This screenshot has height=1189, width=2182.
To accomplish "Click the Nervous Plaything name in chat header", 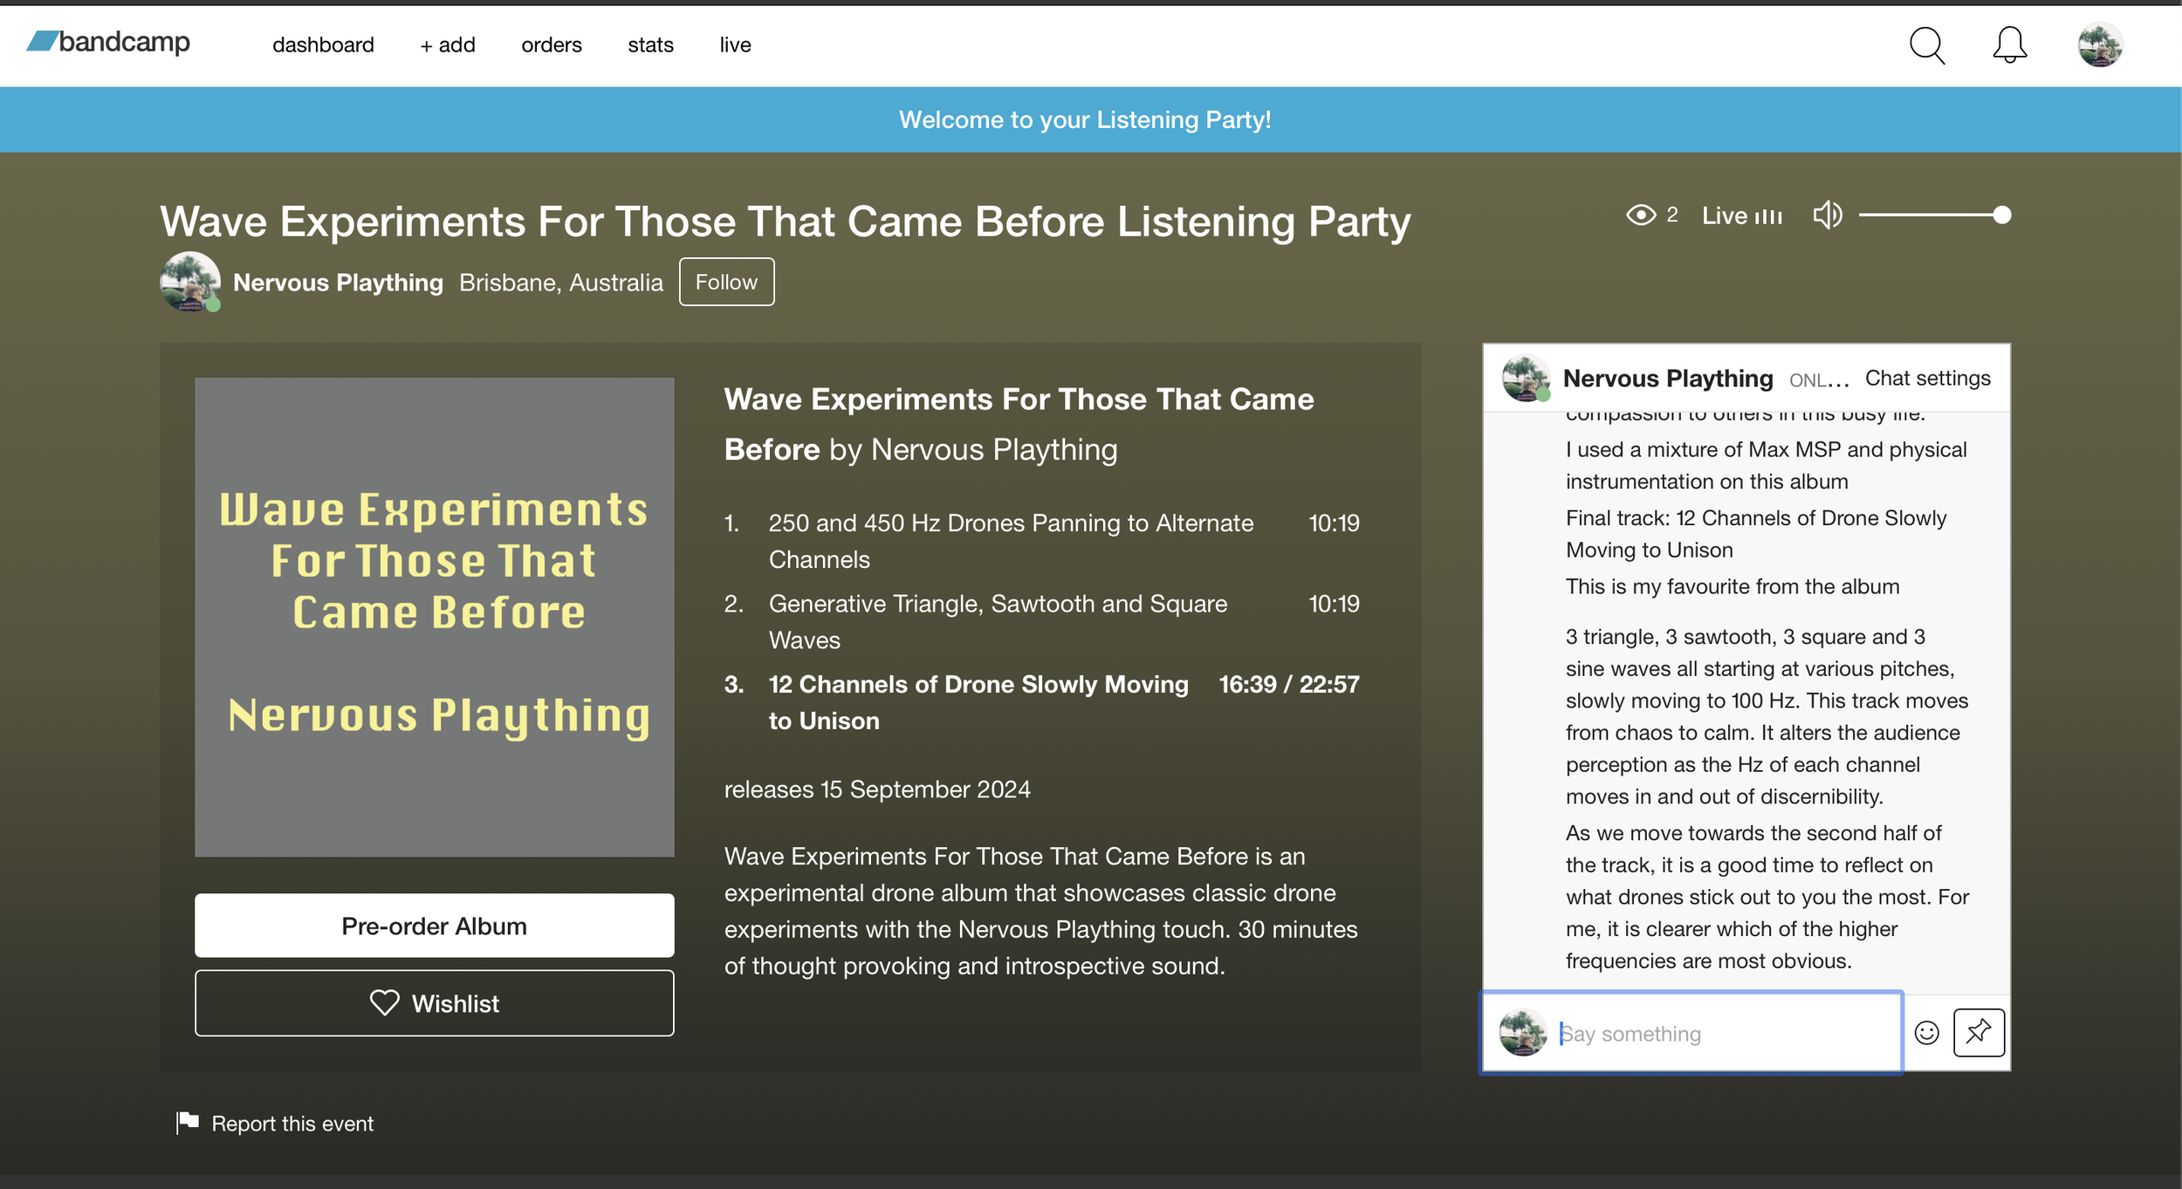I will pos(1668,378).
